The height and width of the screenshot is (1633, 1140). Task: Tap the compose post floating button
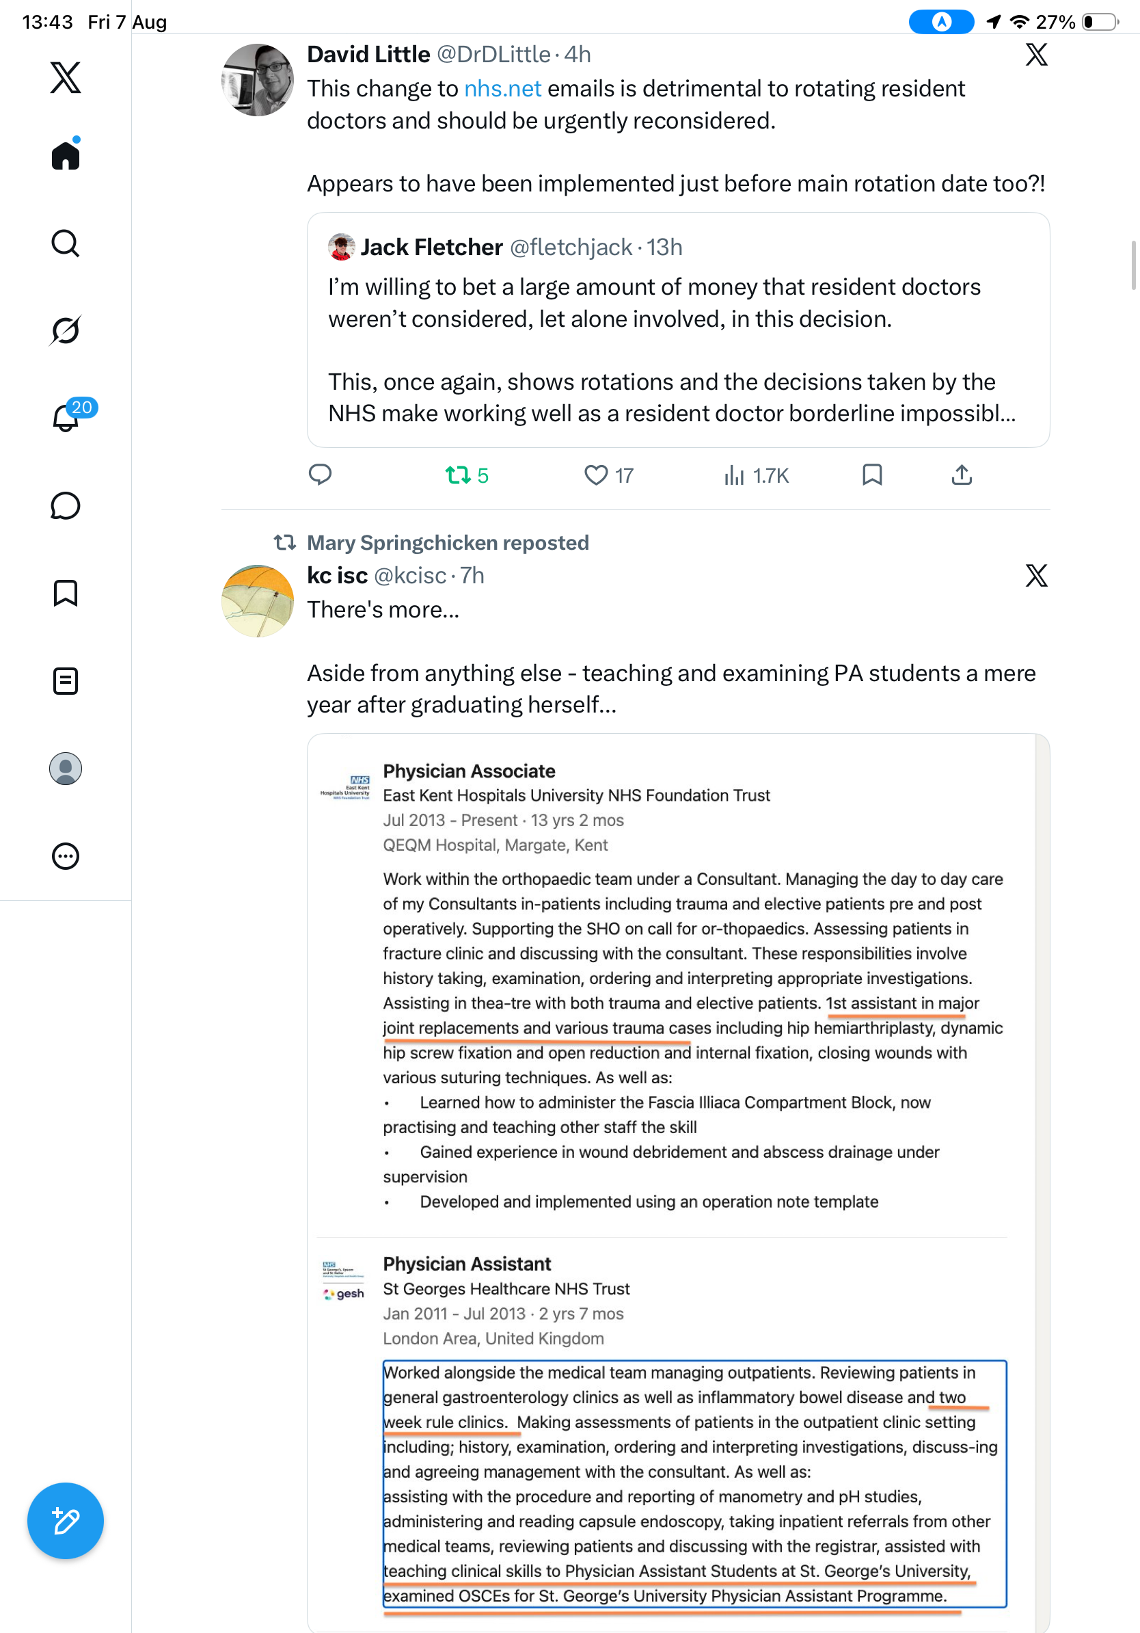click(66, 1521)
